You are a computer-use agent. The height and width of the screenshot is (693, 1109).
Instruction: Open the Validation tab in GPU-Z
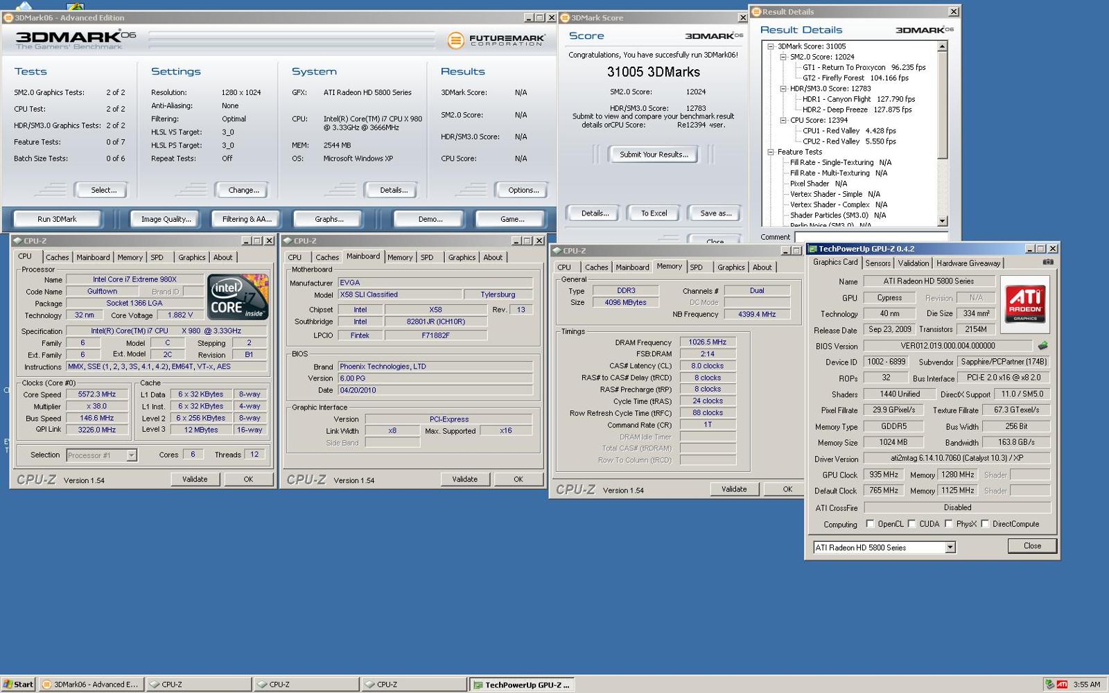913,263
